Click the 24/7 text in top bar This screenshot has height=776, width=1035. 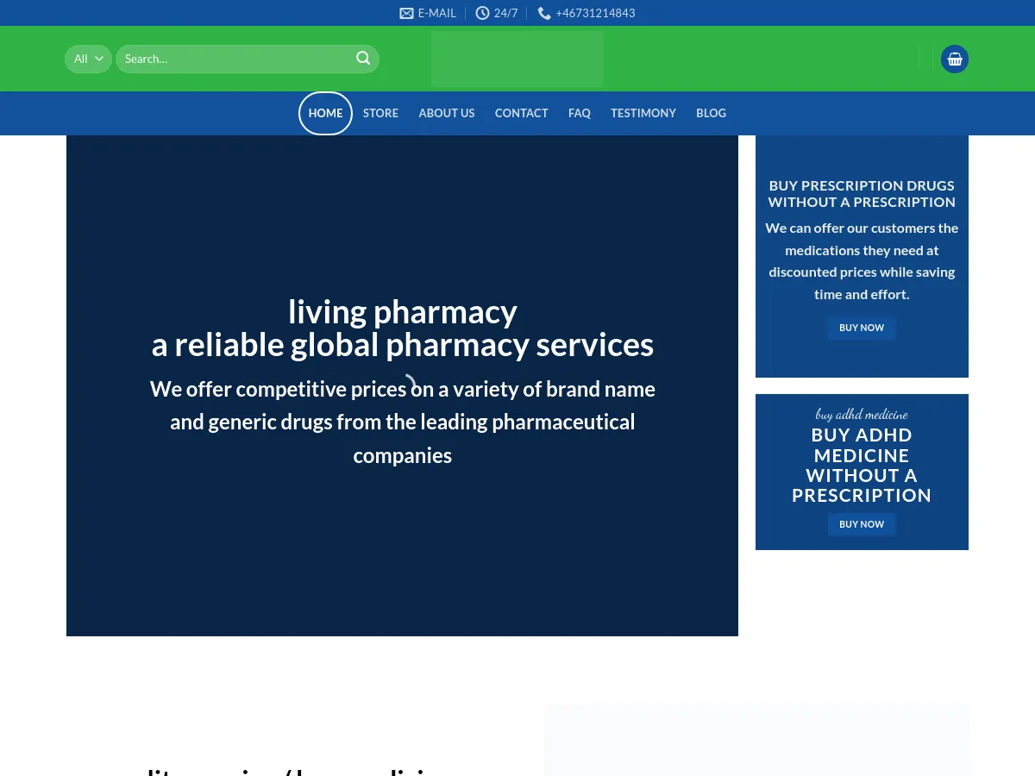[505, 13]
